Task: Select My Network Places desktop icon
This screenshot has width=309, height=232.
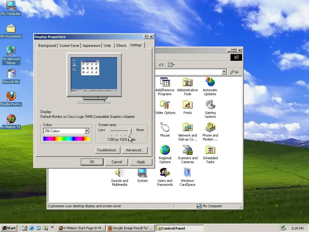Action: pyautogui.click(x=11, y=55)
